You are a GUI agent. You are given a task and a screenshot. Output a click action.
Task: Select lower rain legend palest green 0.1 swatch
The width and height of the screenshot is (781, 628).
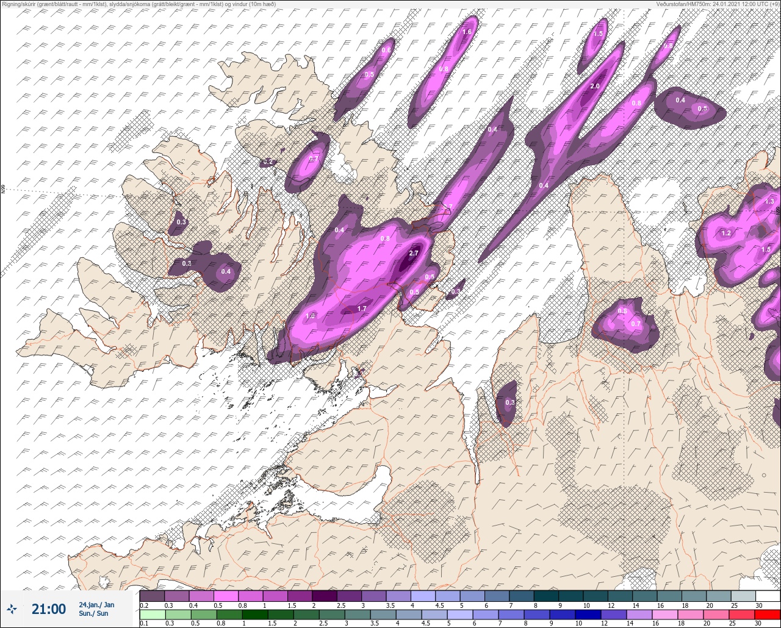pyautogui.click(x=152, y=614)
